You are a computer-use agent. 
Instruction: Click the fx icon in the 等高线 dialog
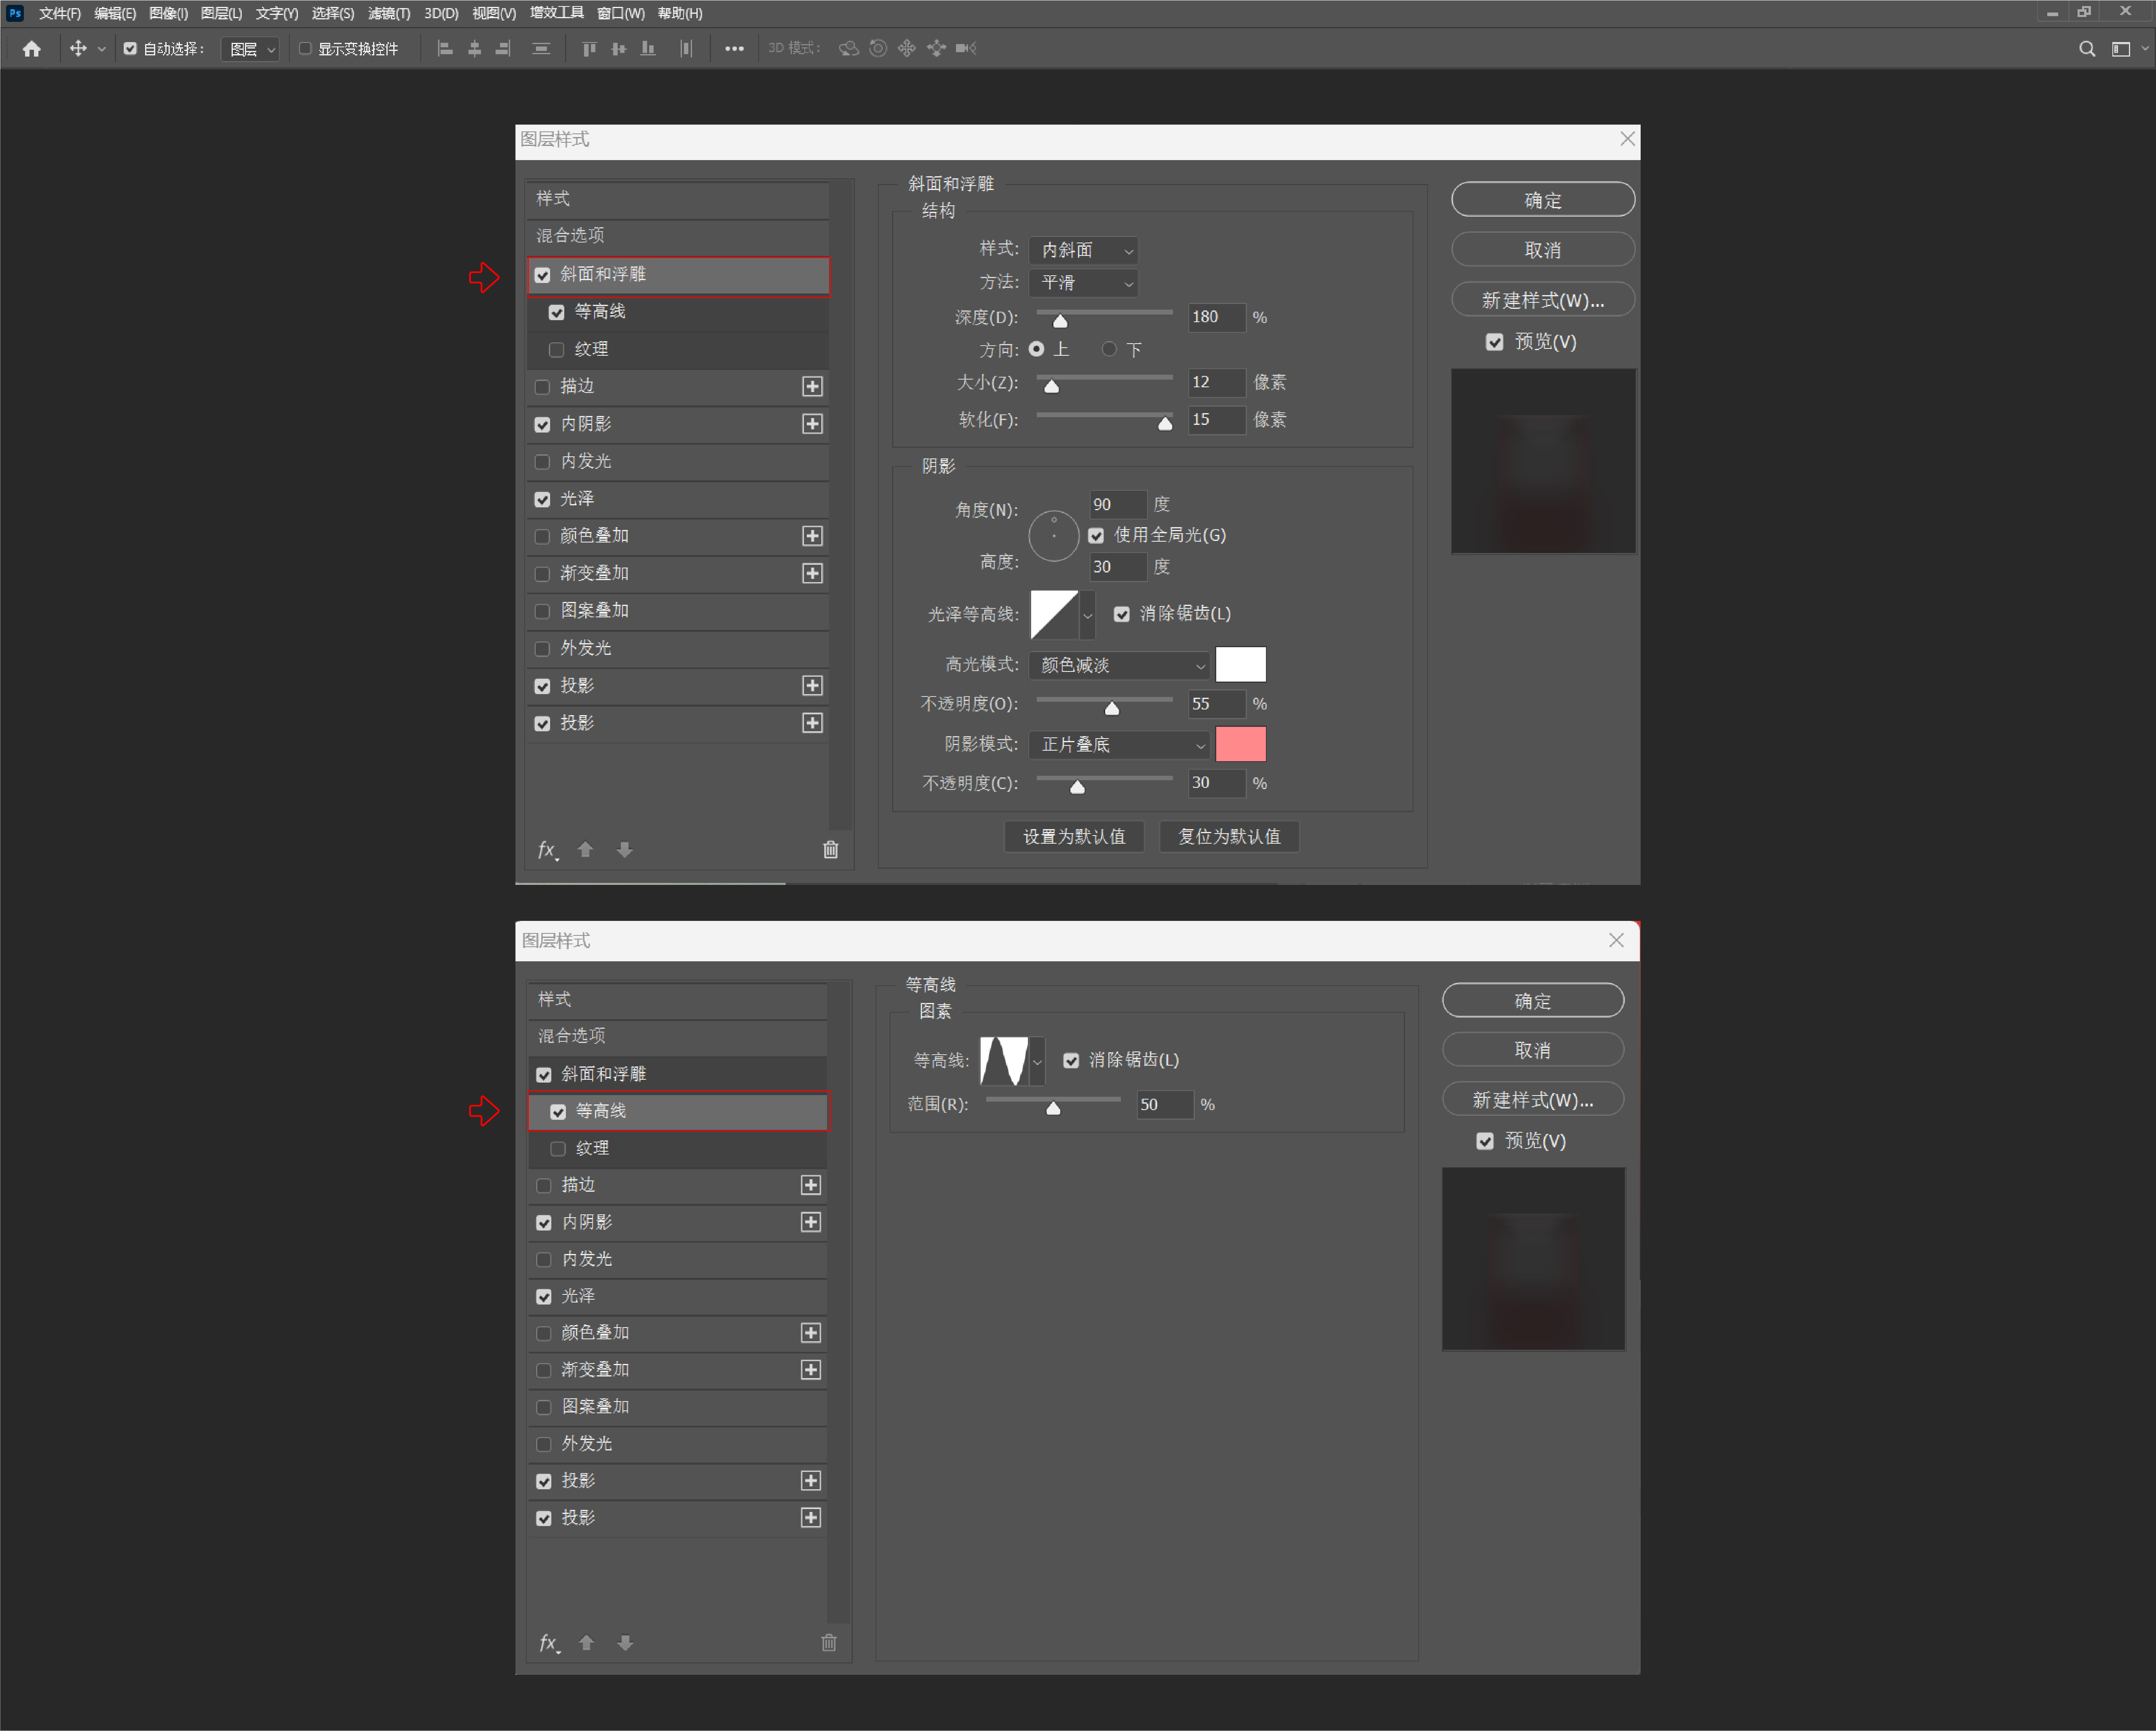click(550, 1643)
